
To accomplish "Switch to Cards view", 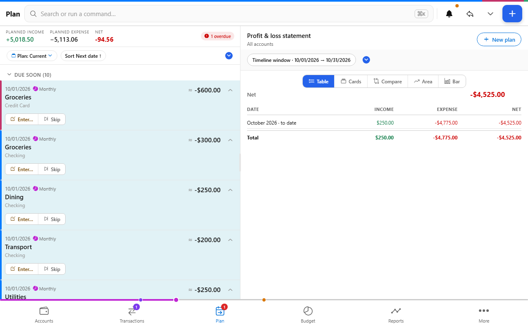I will coord(351,81).
